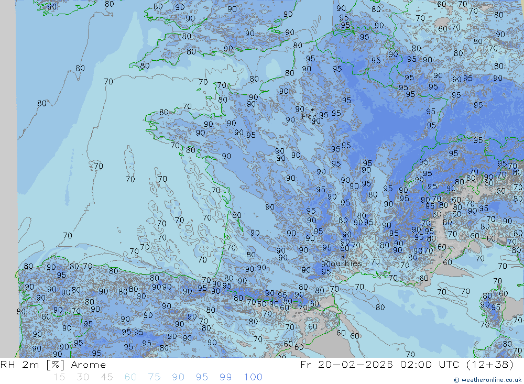The image size is (524, 384).
Task: Click the legend value 30
Action: click(83, 377)
